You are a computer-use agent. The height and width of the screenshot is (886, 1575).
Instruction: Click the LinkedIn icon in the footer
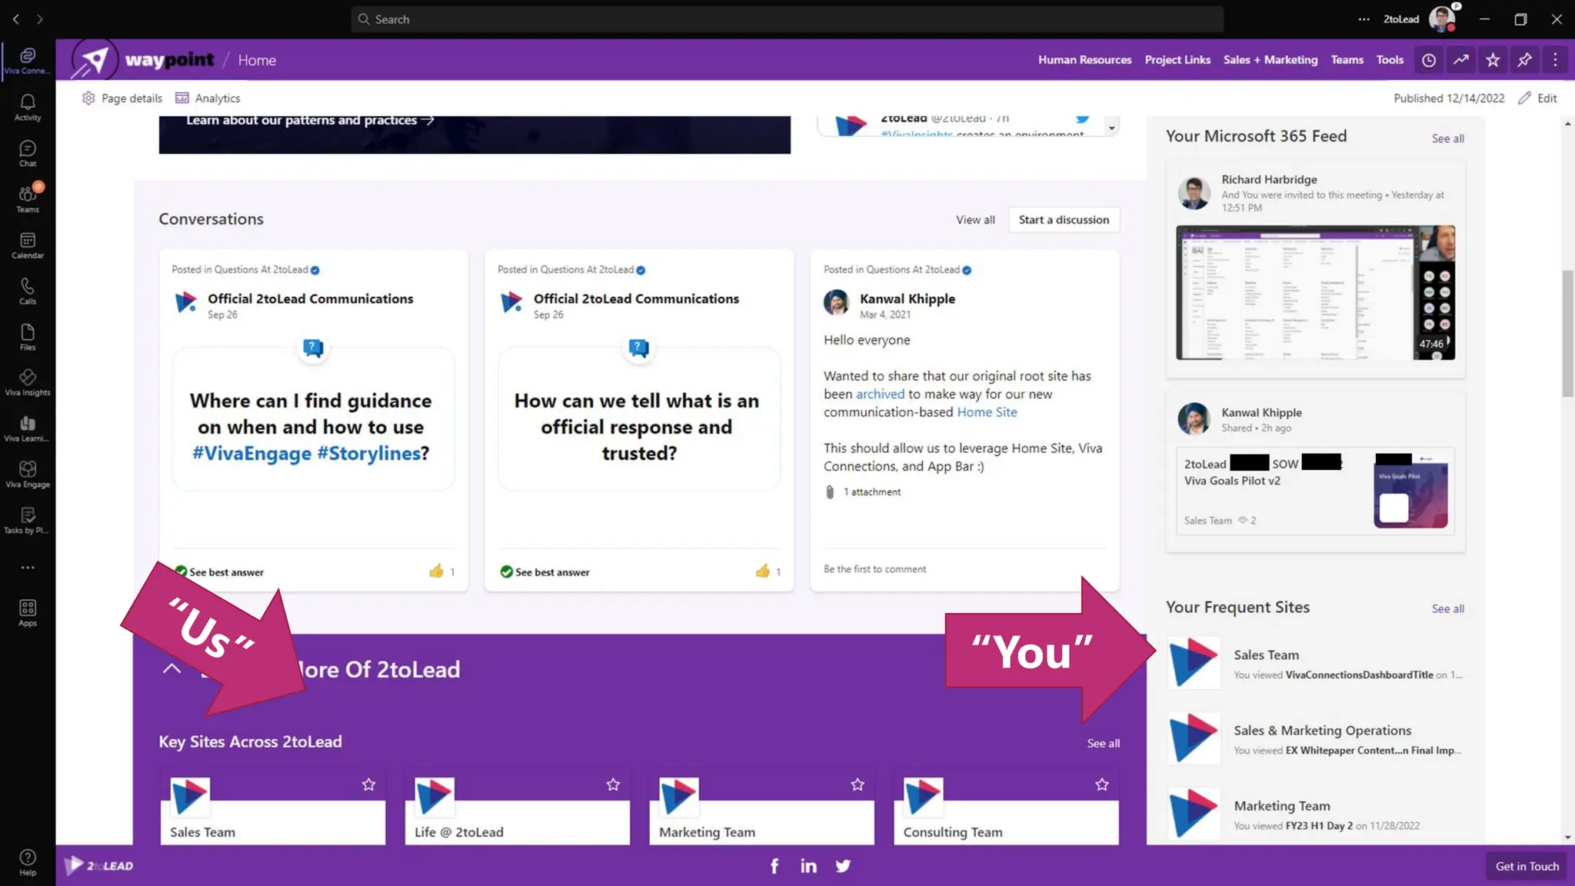point(808,866)
